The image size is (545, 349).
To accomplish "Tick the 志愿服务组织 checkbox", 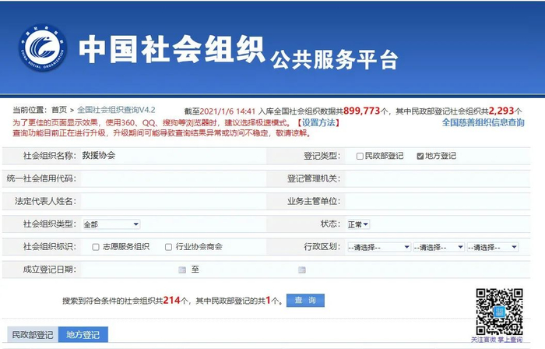I will coord(96,247).
